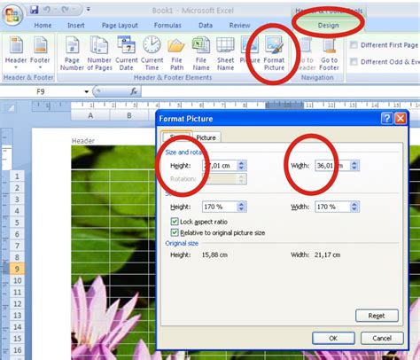Enable the Different First Page checkbox
Image resolution: width=420 pixels, height=360 pixels.
point(354,45)
